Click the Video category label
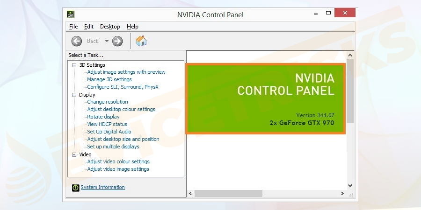 pos(85,154)
